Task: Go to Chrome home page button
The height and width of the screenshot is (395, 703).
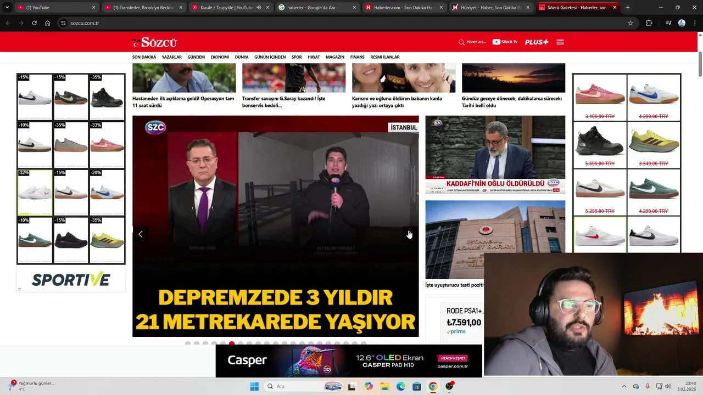Action: [x=48, y=23]
